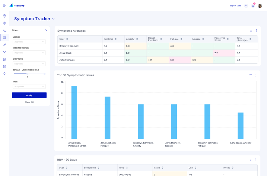Click the upload arrow icon beside Import Data
Viewport: 267px width, 176px height.
point(246,6)
